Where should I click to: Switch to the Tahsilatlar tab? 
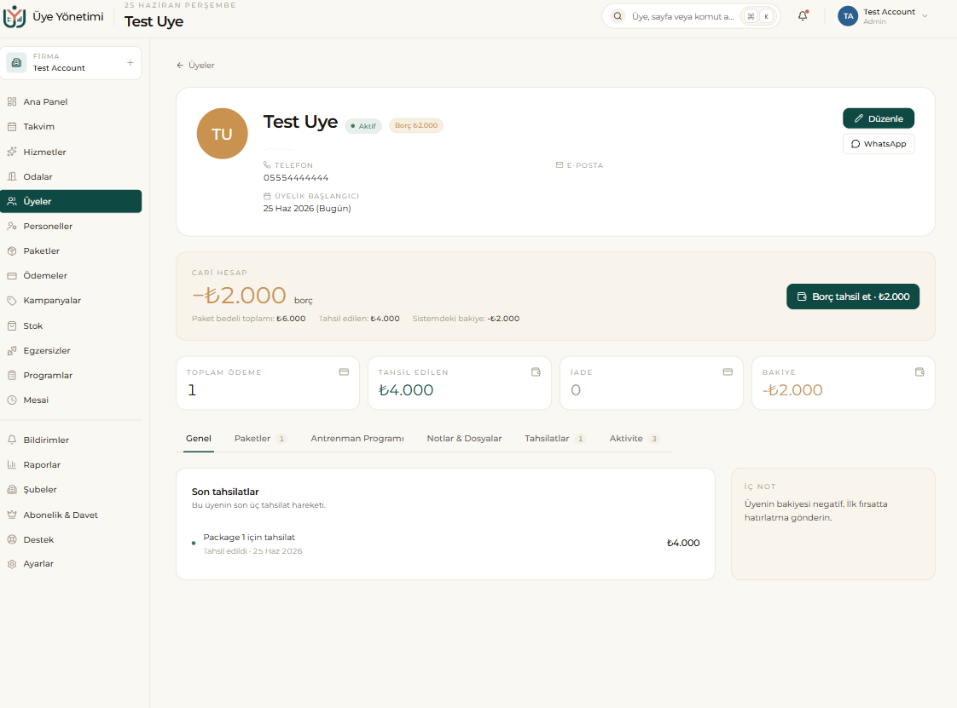554,439
